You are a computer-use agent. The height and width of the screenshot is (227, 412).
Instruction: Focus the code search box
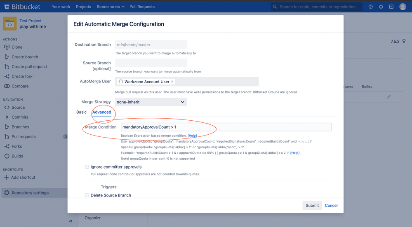[x=317, y=7]
